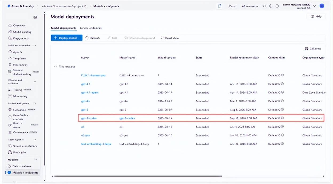This screenshot has height=184, width=333.
Task: Click DefaultV2 info icon in FLUX row
Action: point(282,75)
